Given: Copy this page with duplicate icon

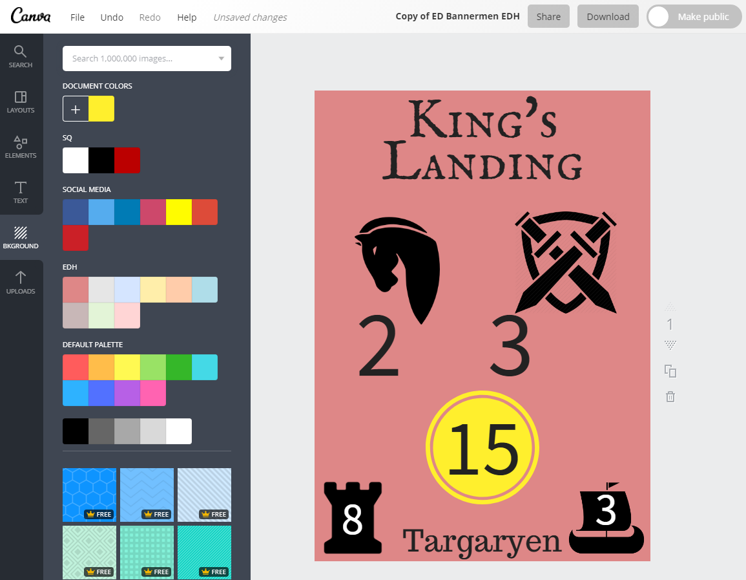Looking at the screenshot, I should [x=670, y=371].
